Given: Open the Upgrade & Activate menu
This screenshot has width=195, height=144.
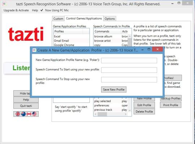Looking at the screenshot, I should [16, 10].
